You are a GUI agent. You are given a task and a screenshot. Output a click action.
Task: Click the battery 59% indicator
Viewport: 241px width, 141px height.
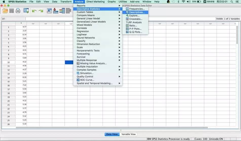tap(196, 2)
